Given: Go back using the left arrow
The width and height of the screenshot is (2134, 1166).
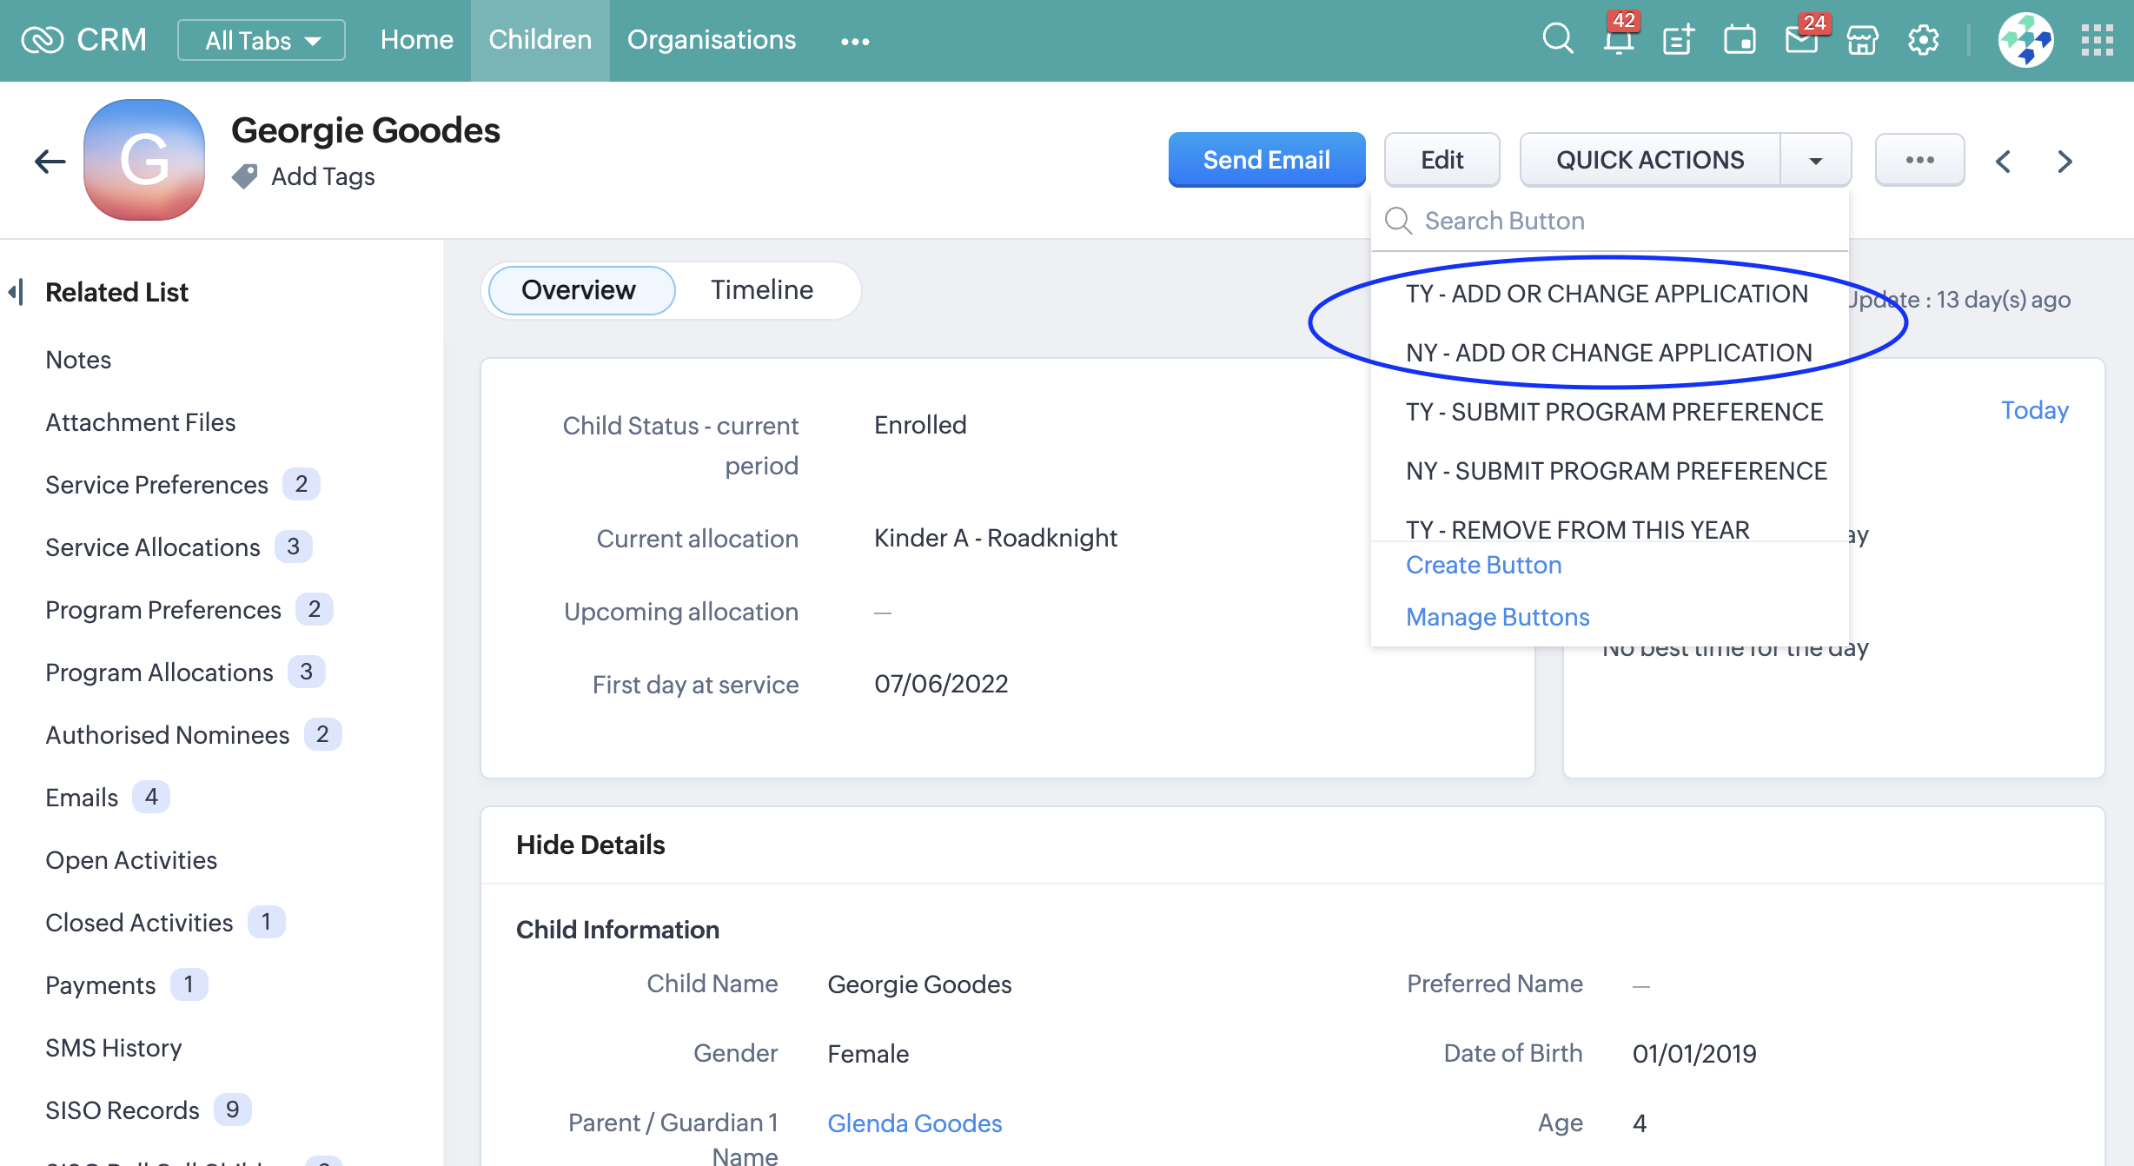Looking at the screenshot, I should coord(50,161).
